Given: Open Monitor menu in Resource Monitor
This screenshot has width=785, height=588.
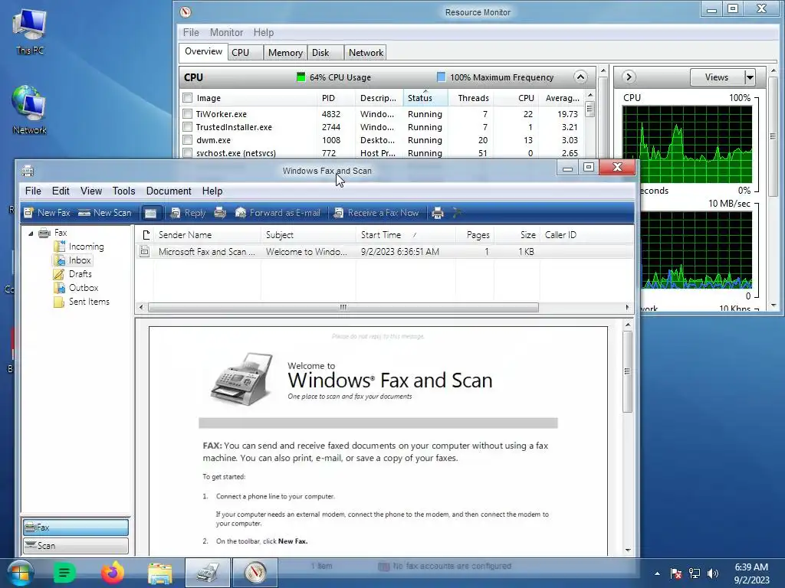Looking at the screenshot, I should tap(226, 32).
